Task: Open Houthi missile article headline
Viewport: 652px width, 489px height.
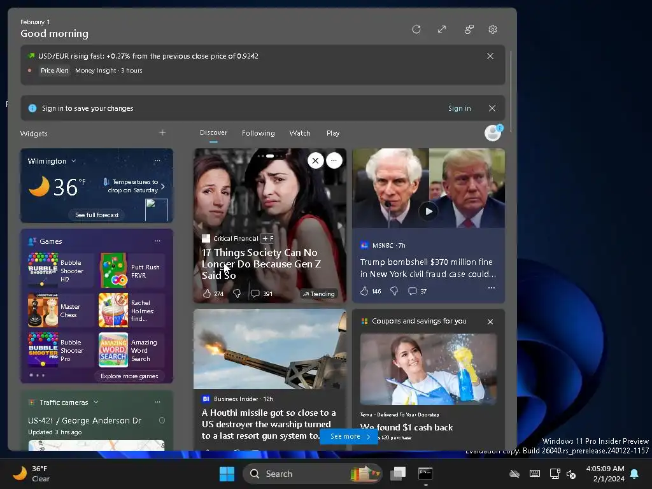Action: tap(269, 424)
